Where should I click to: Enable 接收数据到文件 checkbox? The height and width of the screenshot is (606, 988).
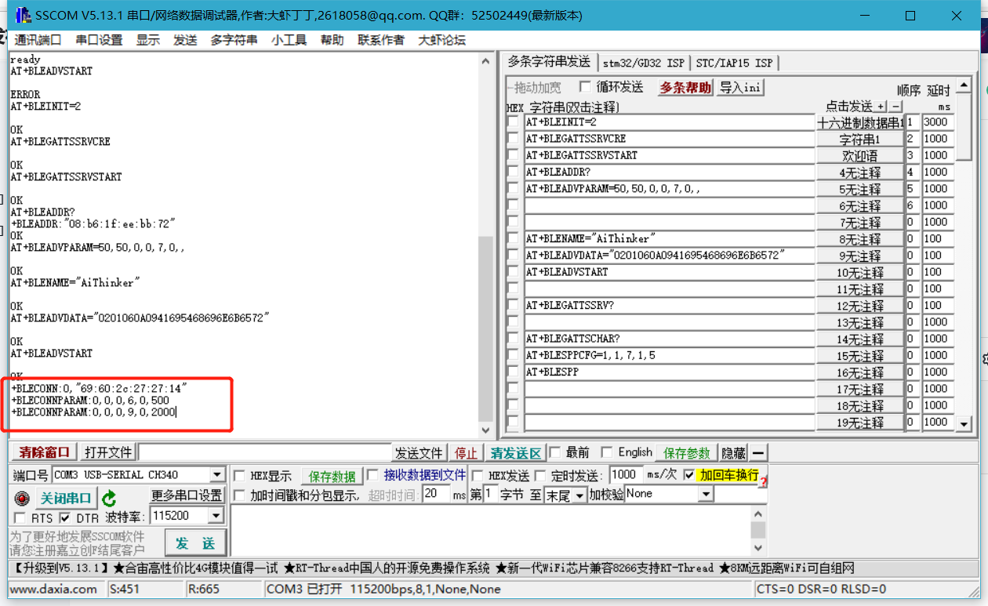click(x=372, y=475)
